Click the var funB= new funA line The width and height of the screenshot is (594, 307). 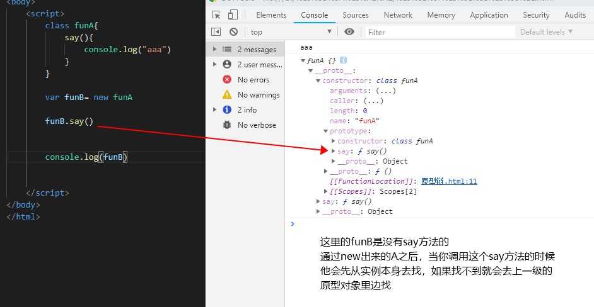click(89, 97)
